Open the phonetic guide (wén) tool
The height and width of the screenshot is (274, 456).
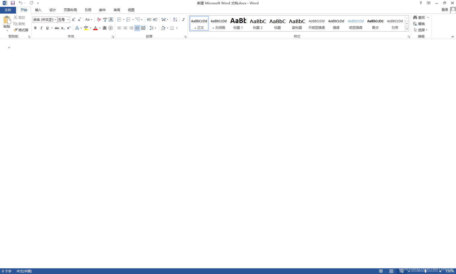(x=105, y=20)
